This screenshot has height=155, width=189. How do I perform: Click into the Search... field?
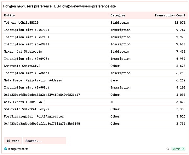pyautogui.click(x=44, y=141)
